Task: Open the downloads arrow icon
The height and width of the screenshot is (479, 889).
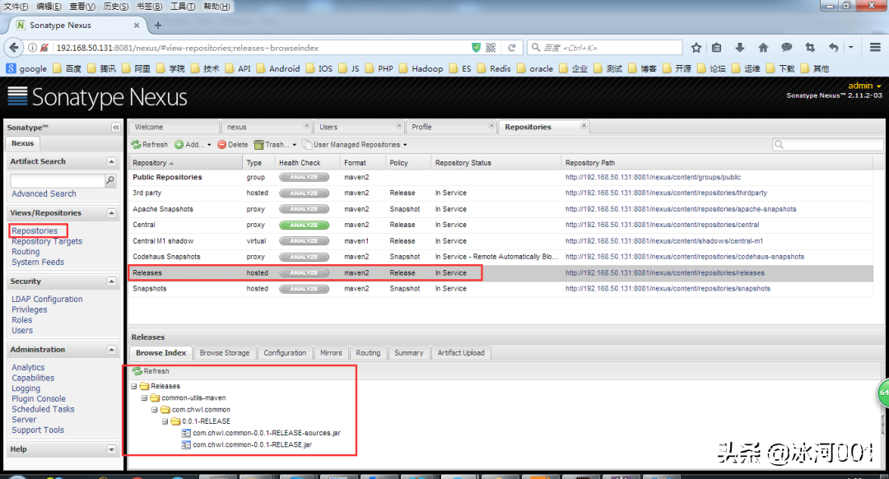Action: click(739, 48)
